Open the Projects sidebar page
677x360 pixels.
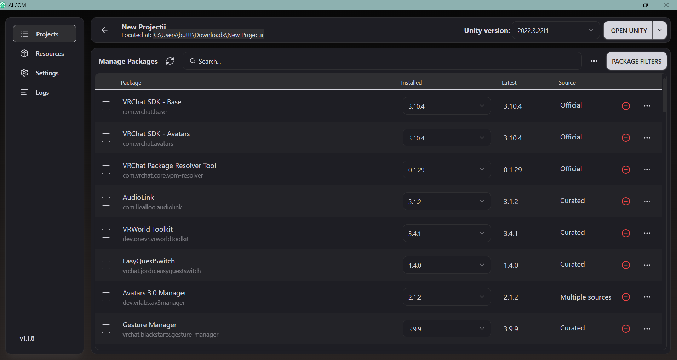45,34
